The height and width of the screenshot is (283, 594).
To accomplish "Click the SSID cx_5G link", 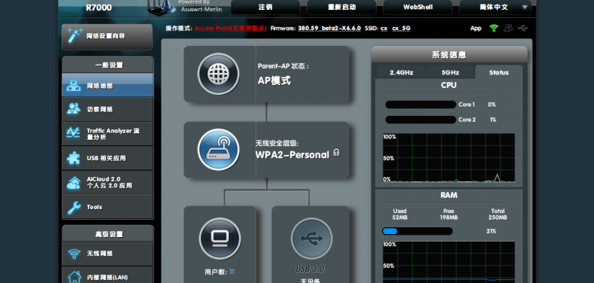I will pos(402,29).
